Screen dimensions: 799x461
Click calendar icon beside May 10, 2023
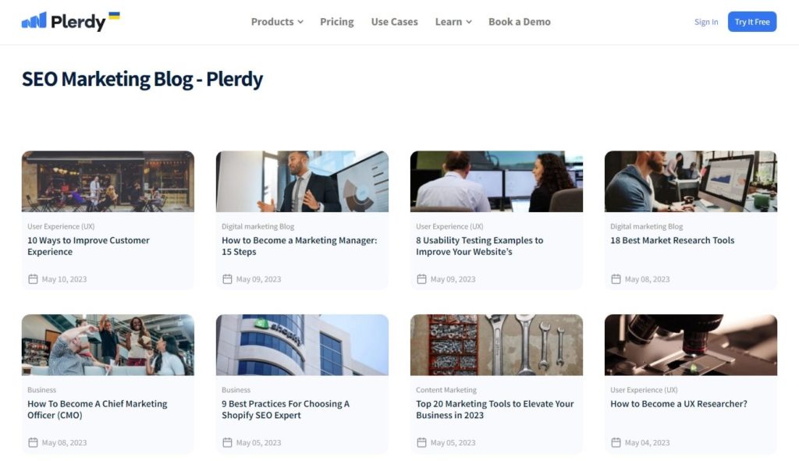(33, 279)
